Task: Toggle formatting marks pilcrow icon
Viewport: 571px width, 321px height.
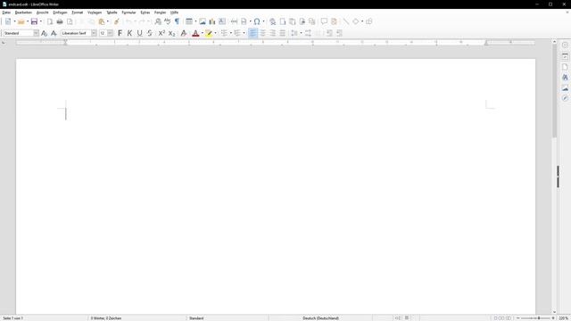Action: click(x=177, y=21)
